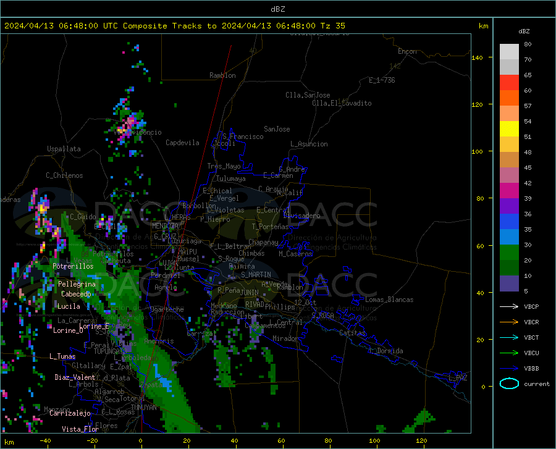
Task: Click the Vista_Flor station label
Action: (80, 429)
